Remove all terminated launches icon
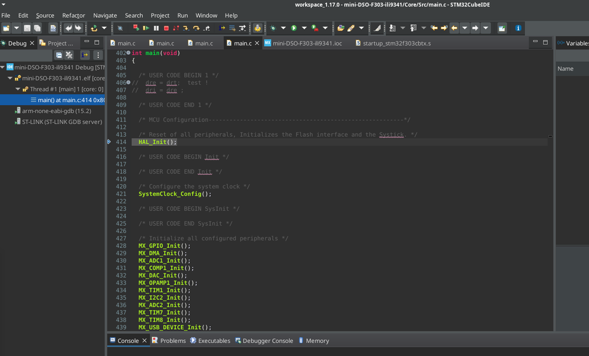This screenshot has width=589, height=356. (x=69, y=55)
